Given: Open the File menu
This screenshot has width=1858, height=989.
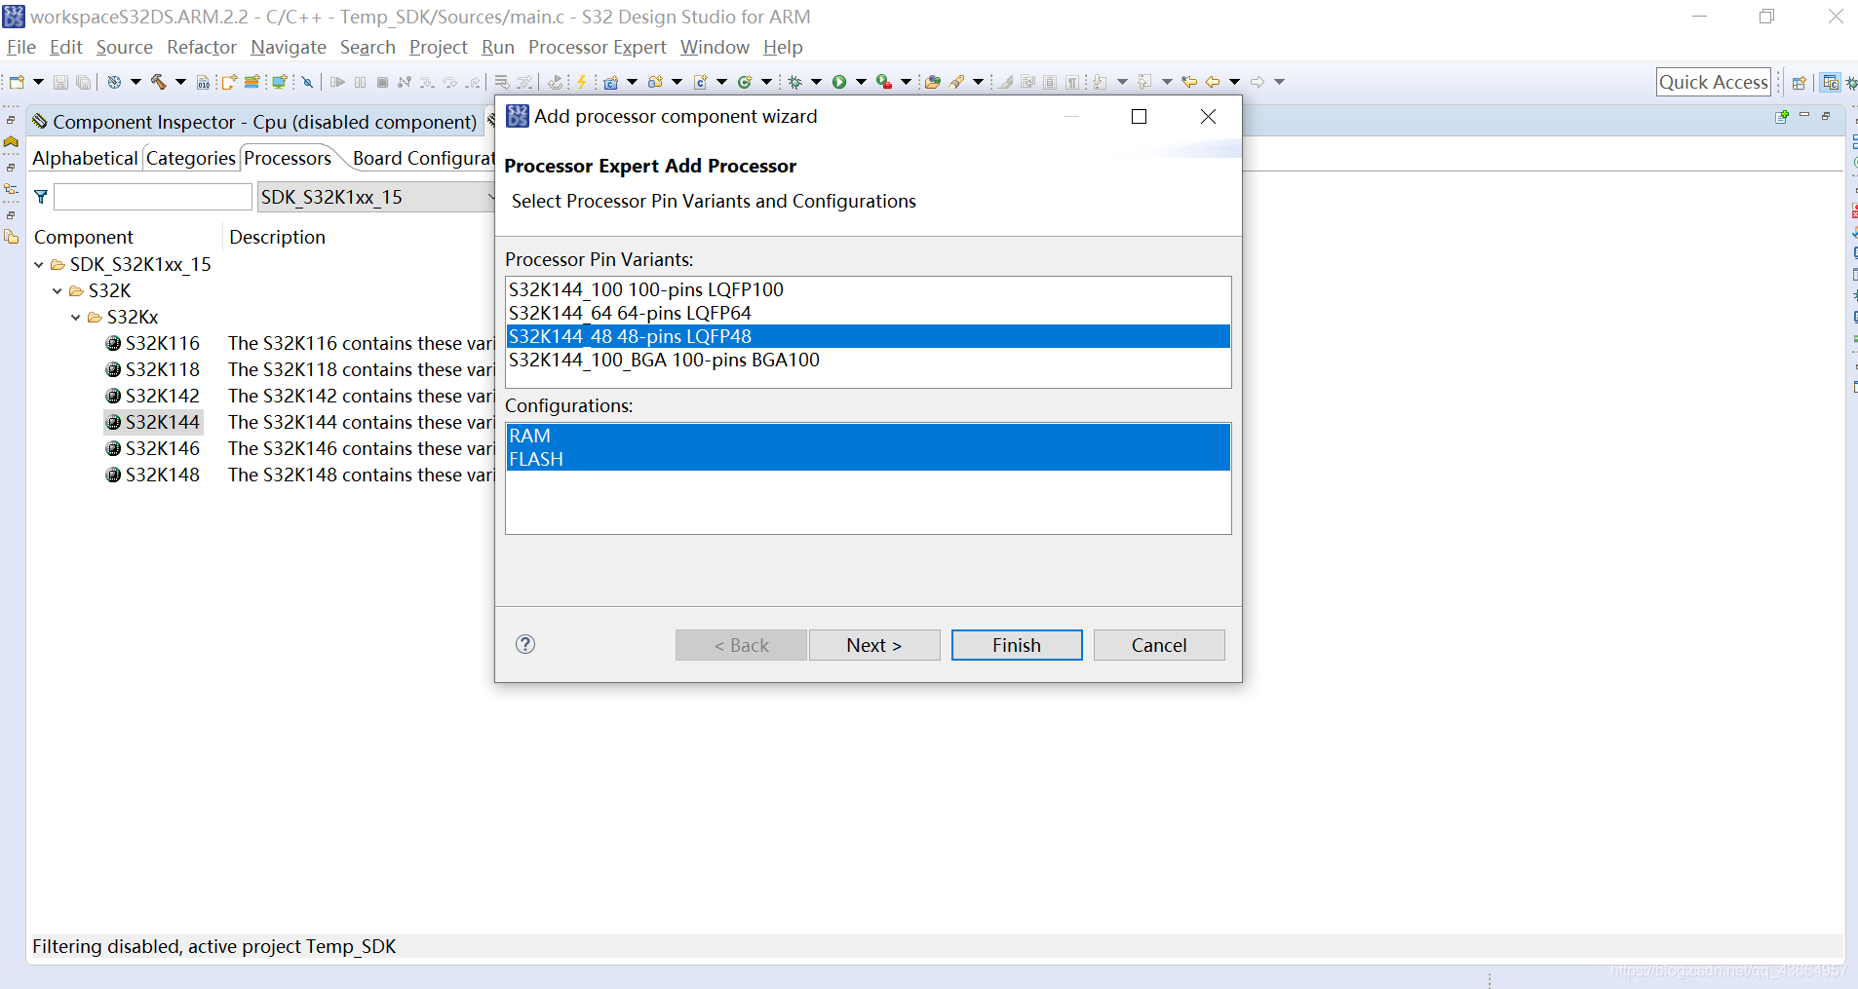Looking at the screenshot, I should tap(20, 47).
